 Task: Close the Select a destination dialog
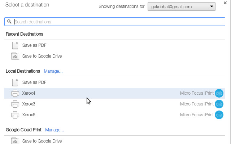[225, 3]
